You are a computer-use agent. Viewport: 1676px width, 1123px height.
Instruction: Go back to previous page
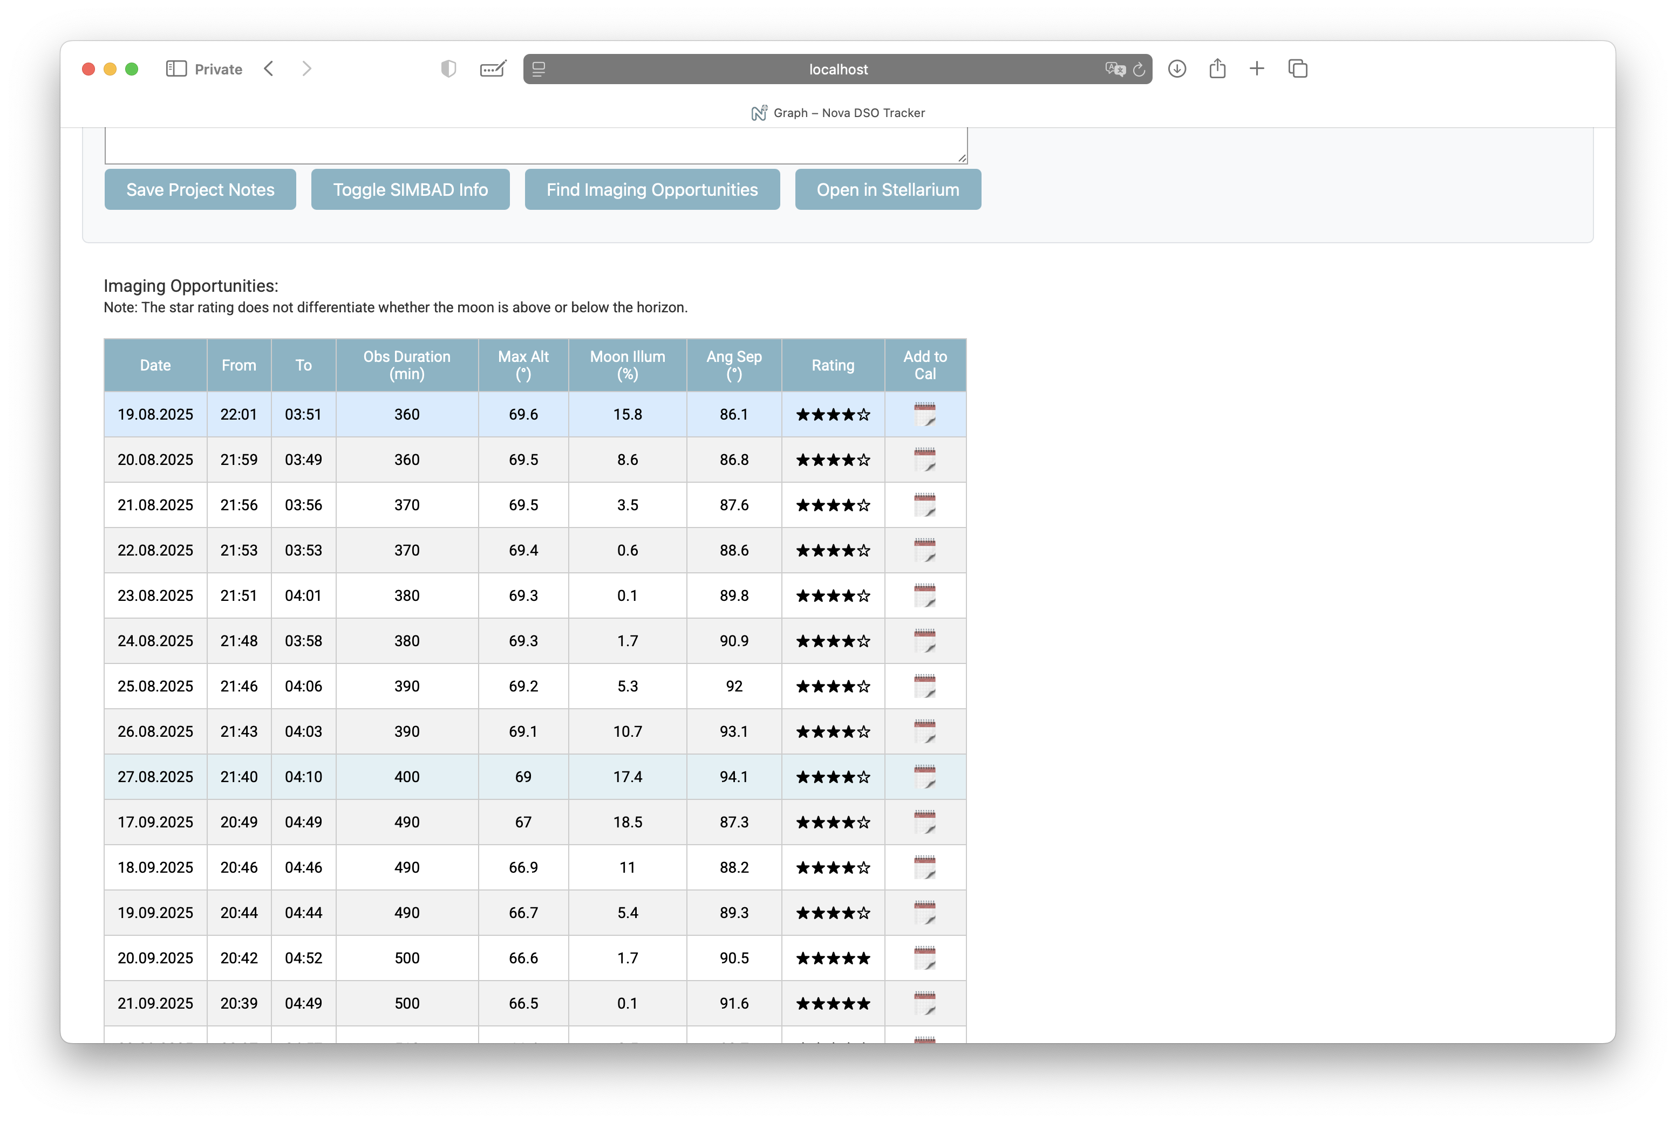[x=269, y=69]
